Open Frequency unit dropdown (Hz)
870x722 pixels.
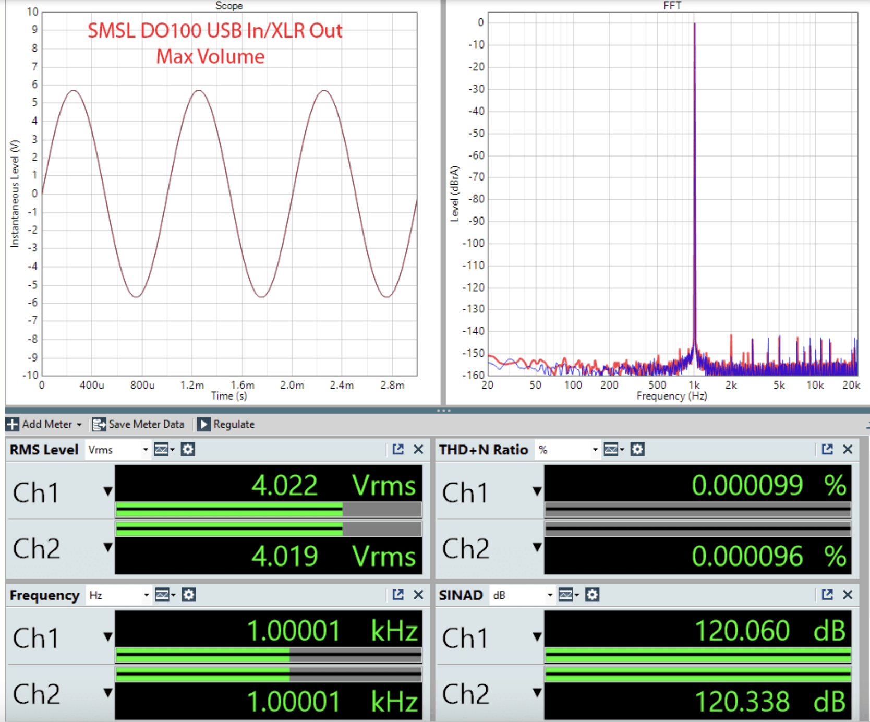(118, 595)
